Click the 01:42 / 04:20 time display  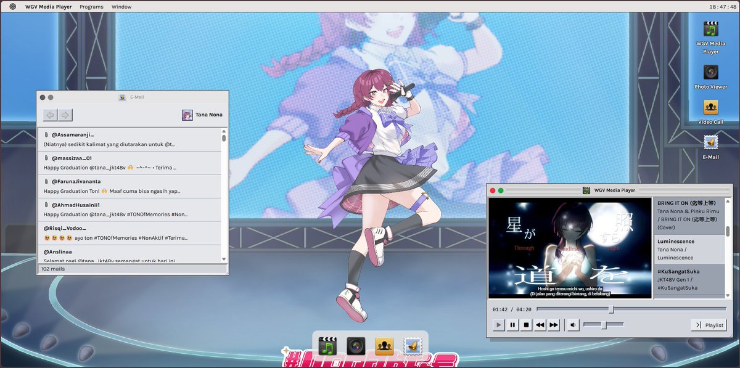(512, 309)
